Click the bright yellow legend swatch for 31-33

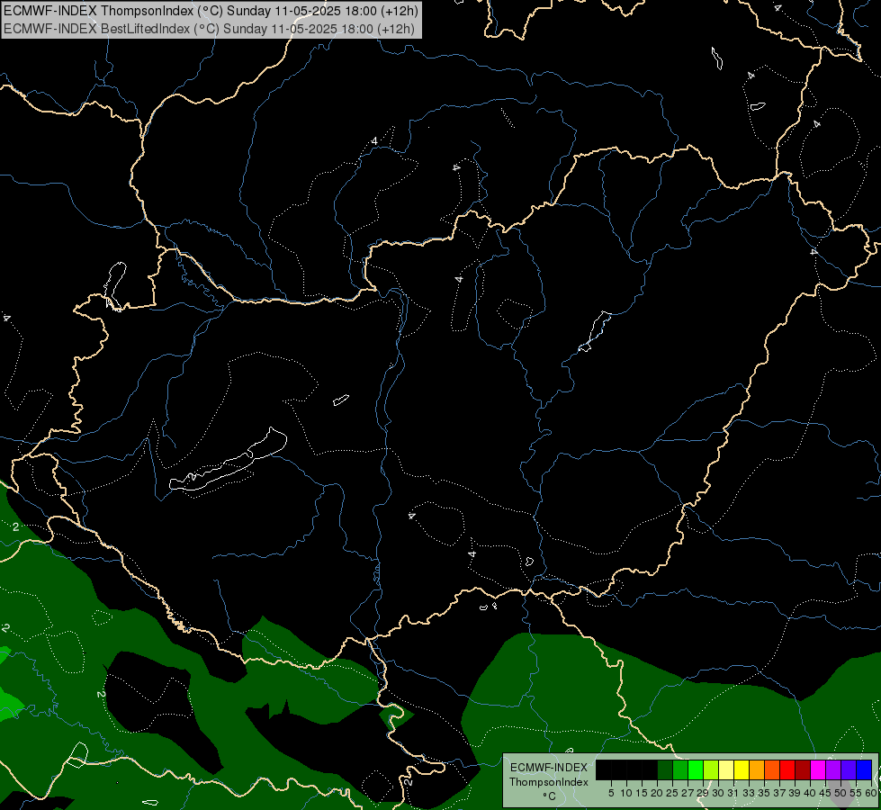[742, 769]
